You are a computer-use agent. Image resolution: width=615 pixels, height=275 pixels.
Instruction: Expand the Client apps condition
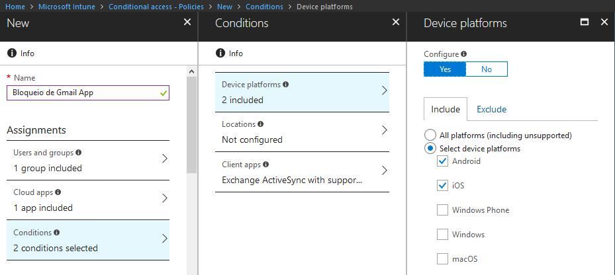[x=302, y=172]
